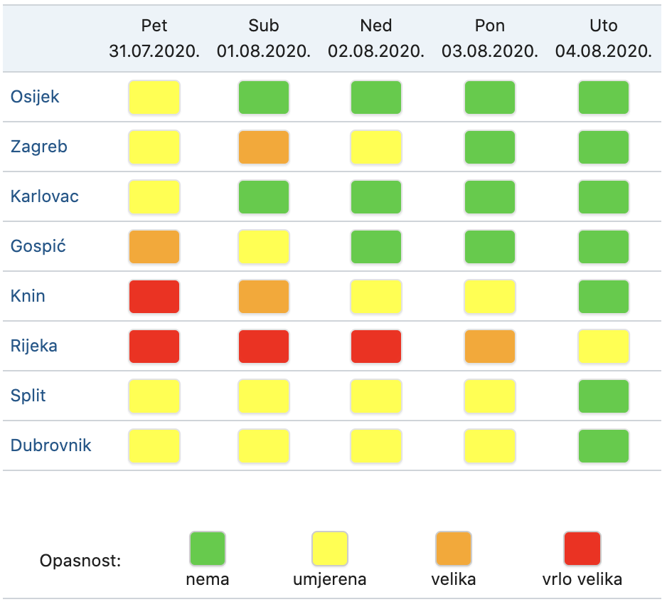Viewport: 667px width, 602px height.
Task: Click Knin's red swatch for Friday 31.07.2020.
Action: [x=154, y=297]
